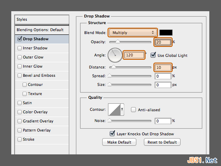This screenshot has width=221, height=166.
Task: Toggle Use Global Light checkbox
Action: coord(153,55)
